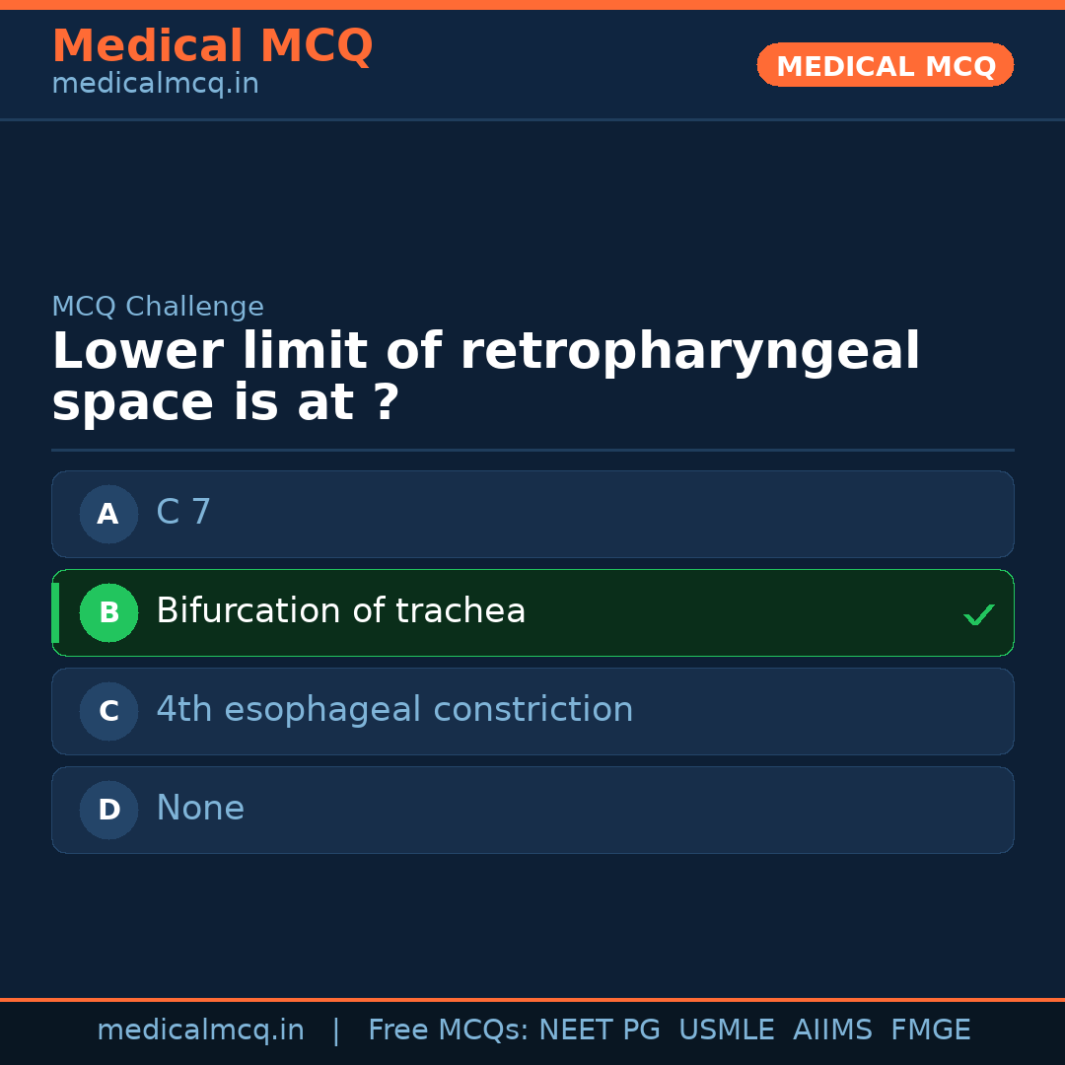Select answer option A, C 7

532,514
